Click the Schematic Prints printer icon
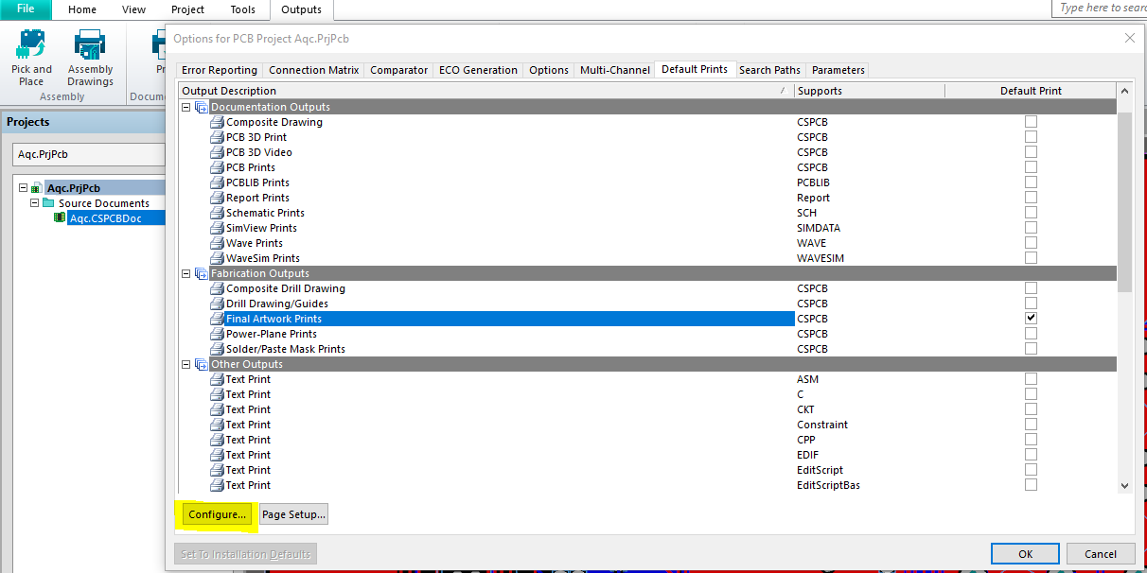This screenshot has height=573, width=1147. [x=218, y=213]
